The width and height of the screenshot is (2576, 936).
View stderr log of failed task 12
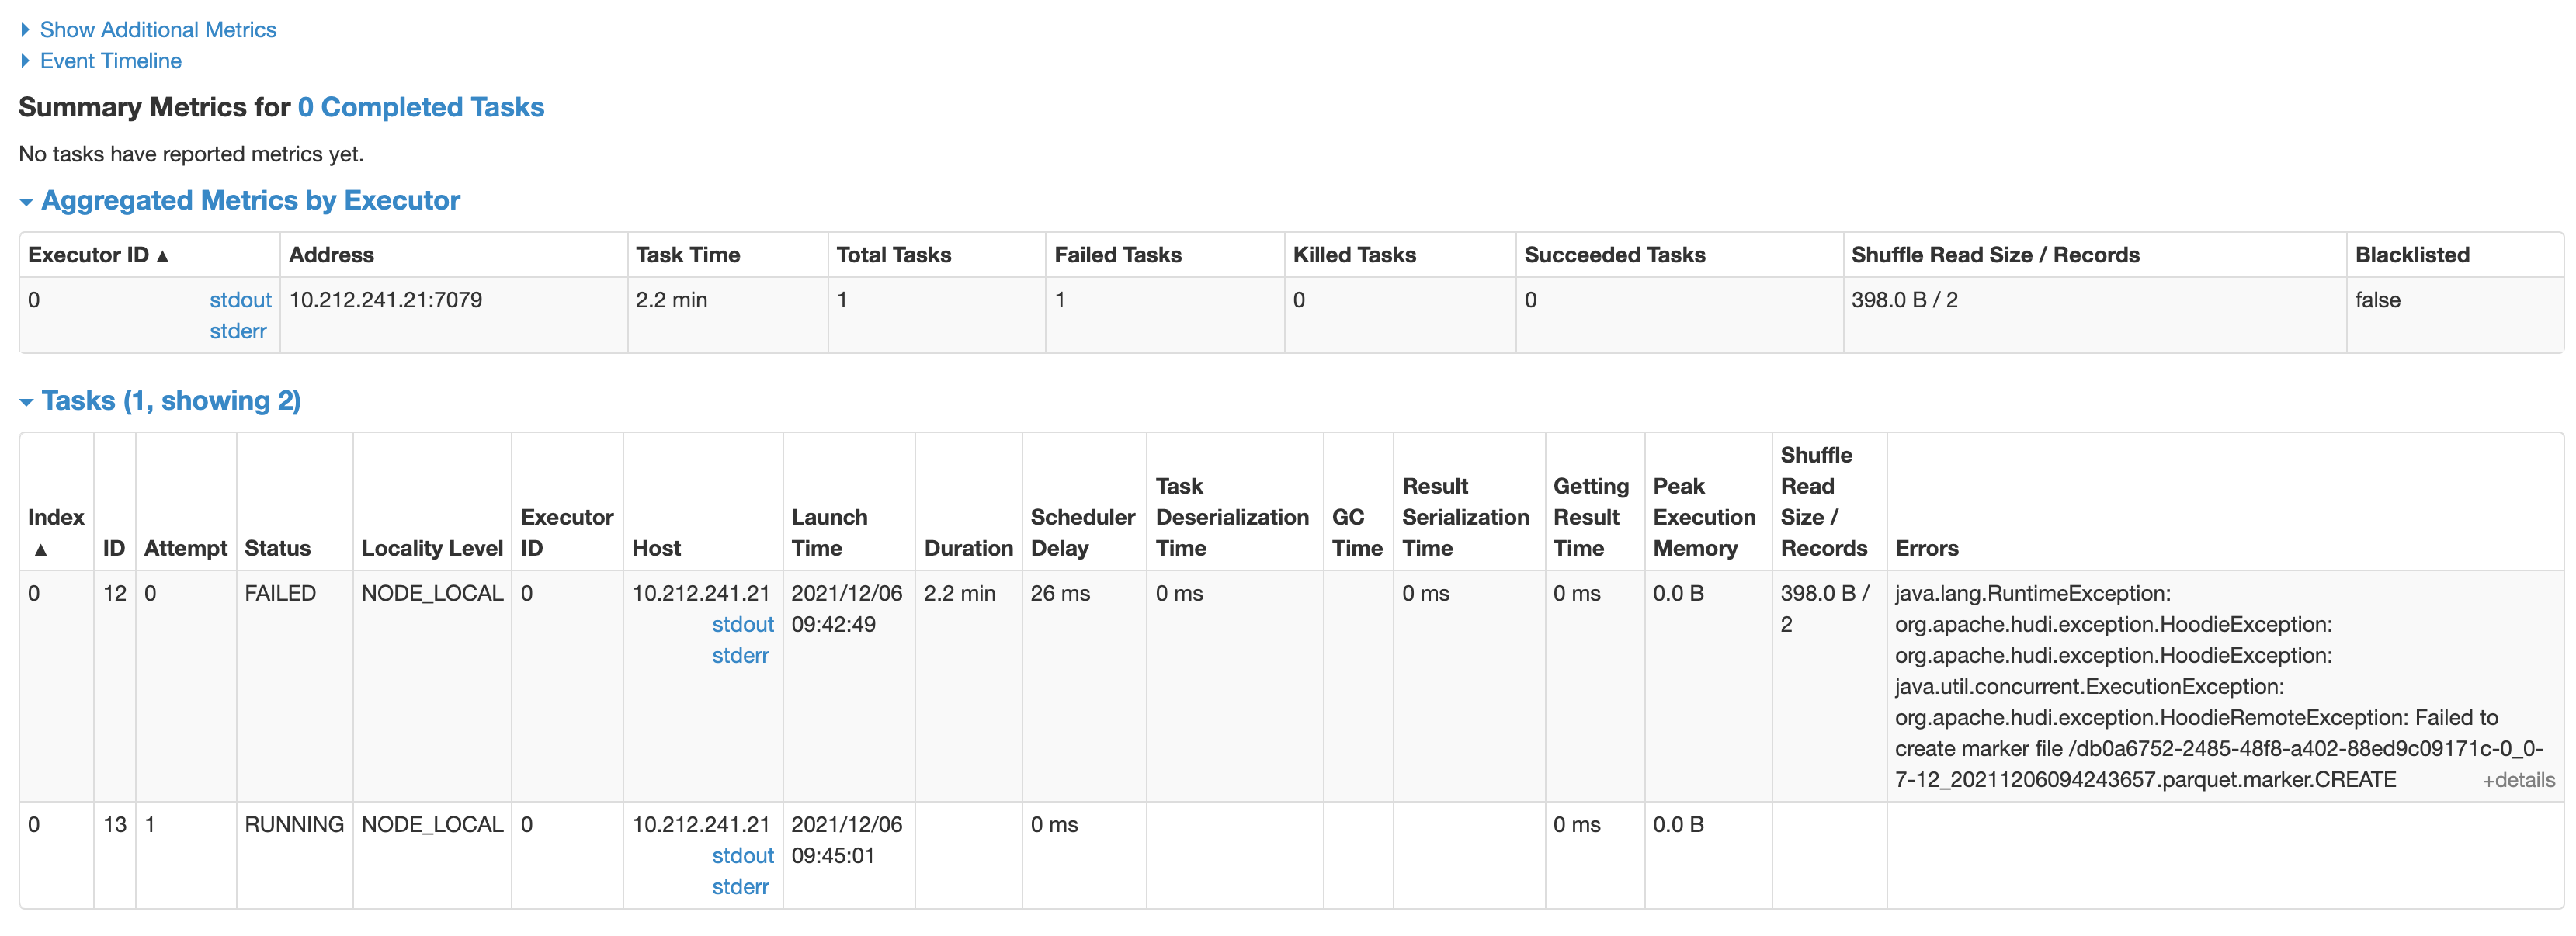pyautogui.click(x=740, y=655)
